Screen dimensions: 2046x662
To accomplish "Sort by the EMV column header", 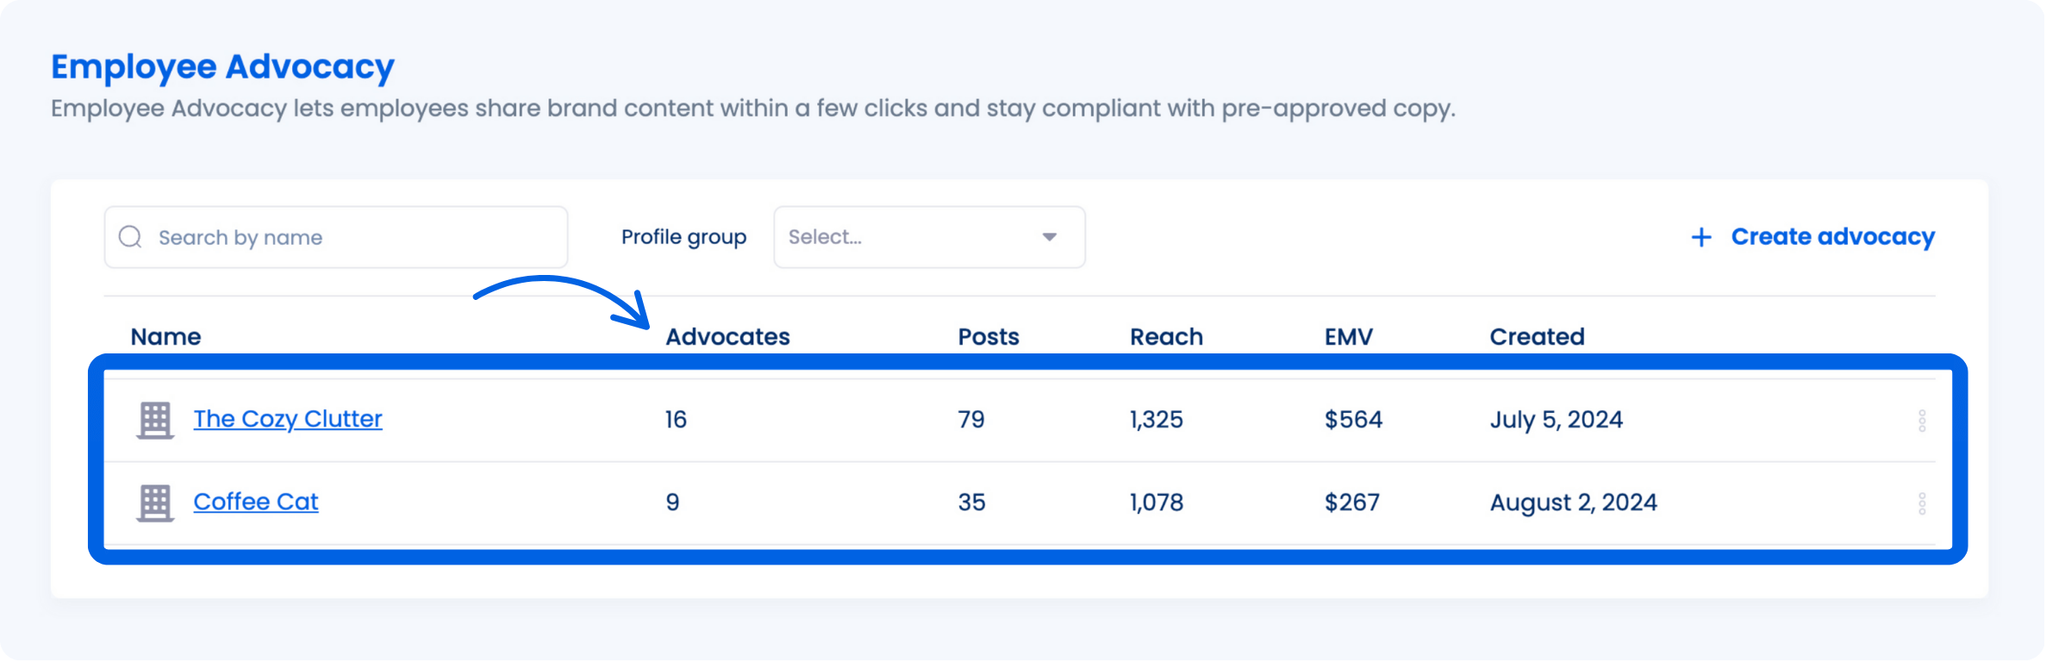I will point(1348,336).
